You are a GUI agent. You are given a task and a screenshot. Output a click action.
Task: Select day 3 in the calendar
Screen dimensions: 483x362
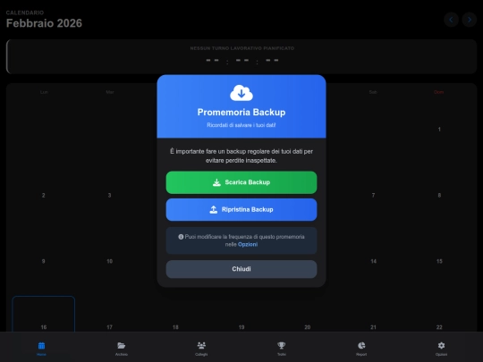tap(109, 196)
